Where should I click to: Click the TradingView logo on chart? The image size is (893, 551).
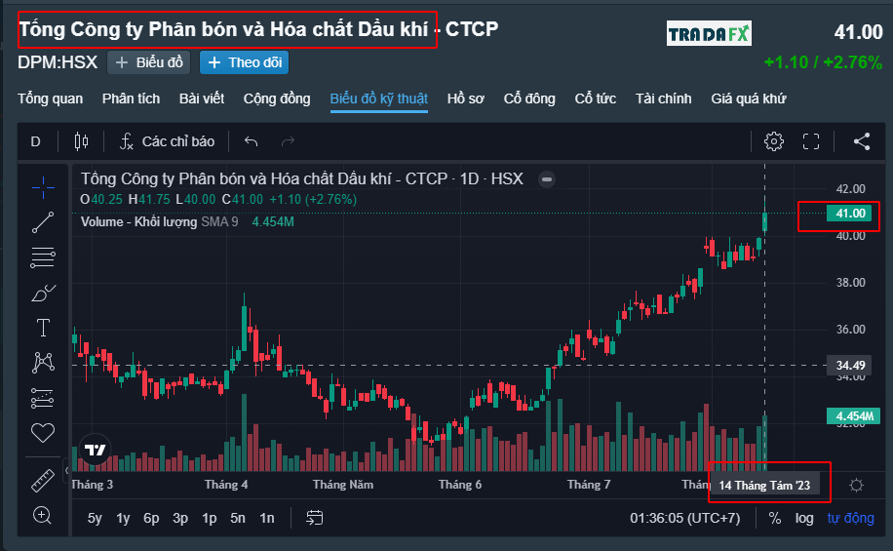pos(96,451)
